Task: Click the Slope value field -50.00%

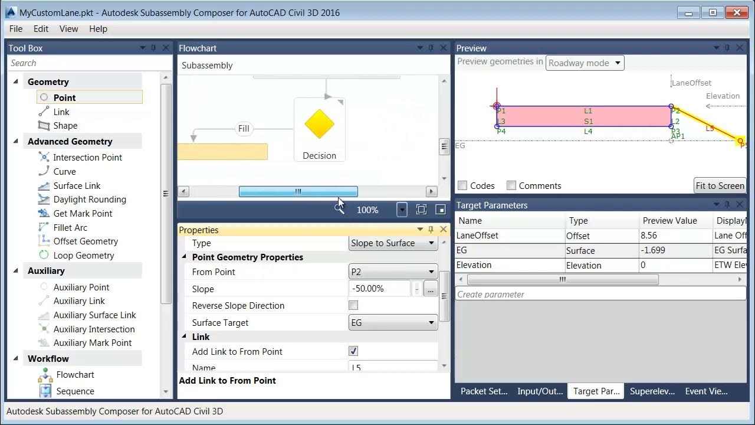Action: 379,289
